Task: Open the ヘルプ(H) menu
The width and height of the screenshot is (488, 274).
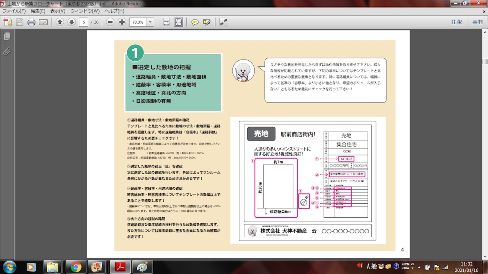Action: click(x=114, y=11)
